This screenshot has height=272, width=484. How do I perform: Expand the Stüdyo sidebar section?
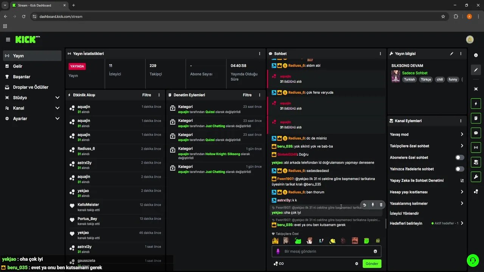[57, 97]
